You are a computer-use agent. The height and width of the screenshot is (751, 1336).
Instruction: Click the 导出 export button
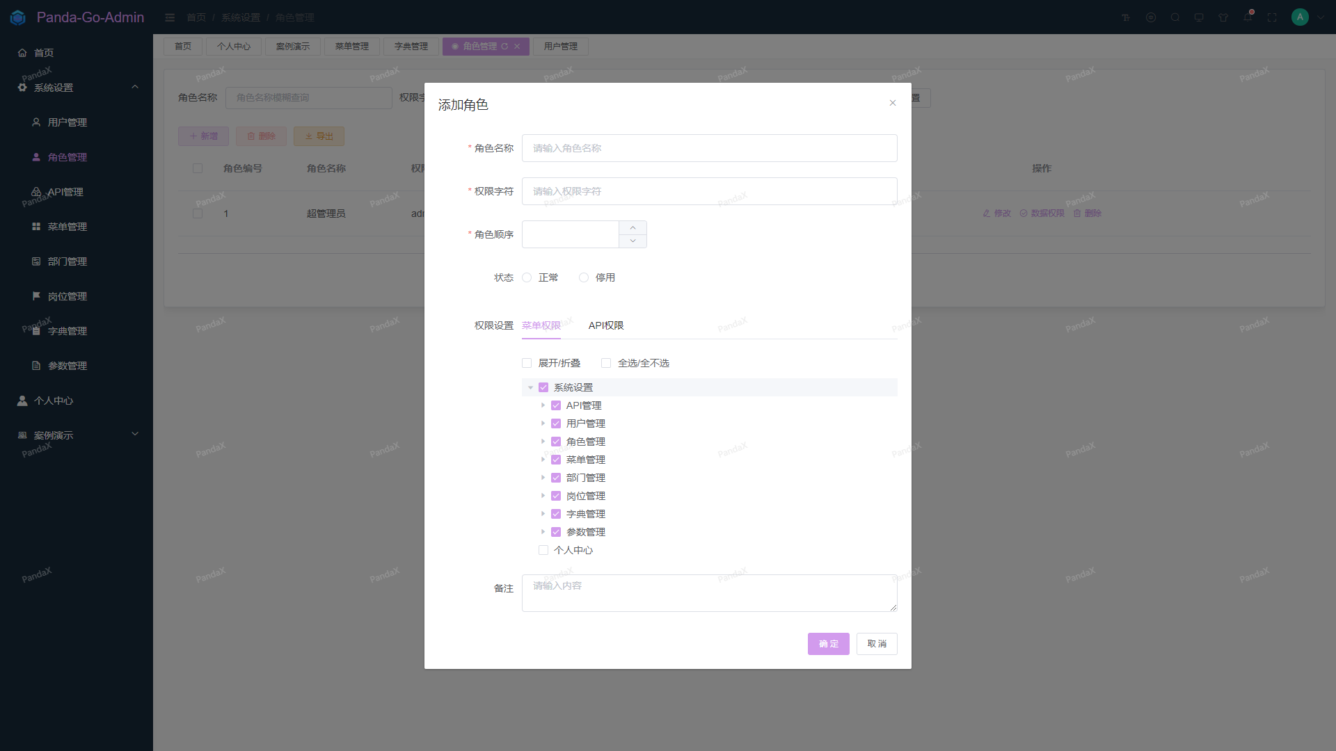319,136
